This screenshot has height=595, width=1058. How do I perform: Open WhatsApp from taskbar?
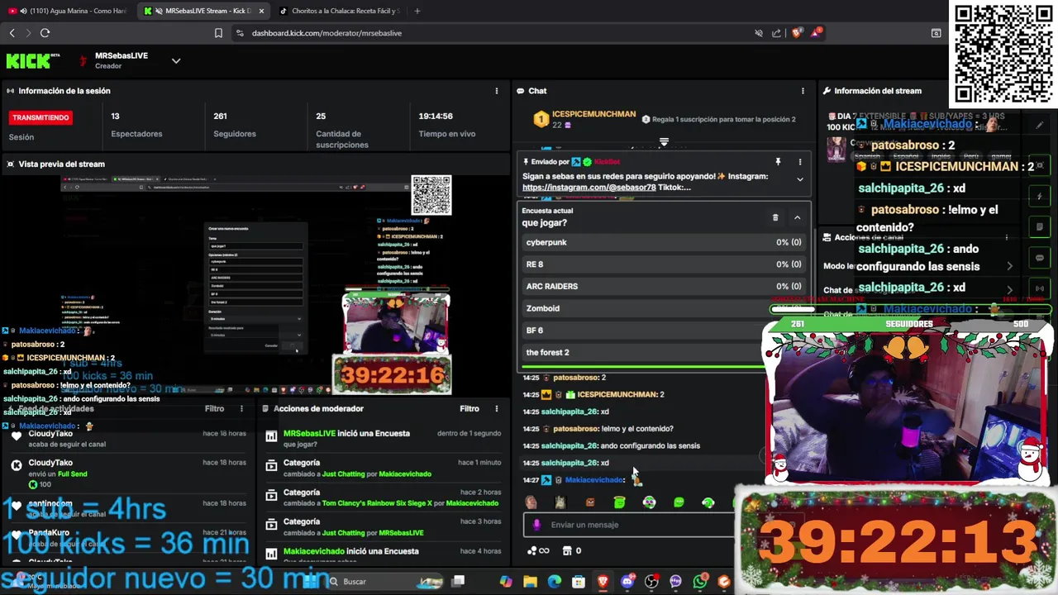tap(700, 582)
